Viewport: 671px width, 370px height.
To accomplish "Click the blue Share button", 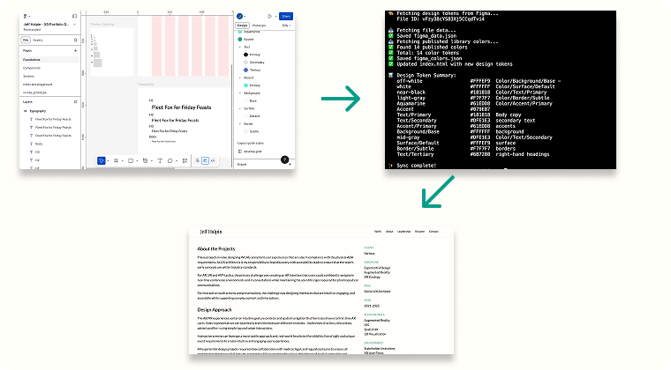I will (x=286, y=16).
